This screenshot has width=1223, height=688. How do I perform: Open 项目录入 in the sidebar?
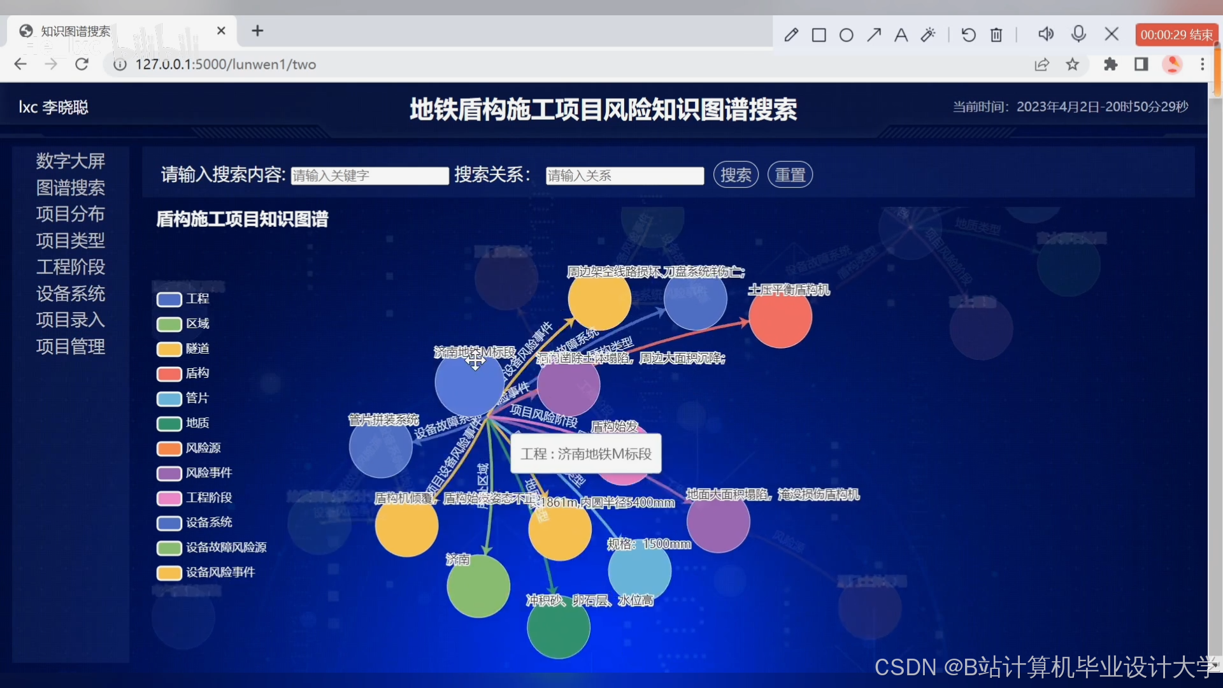coord(71,320)
